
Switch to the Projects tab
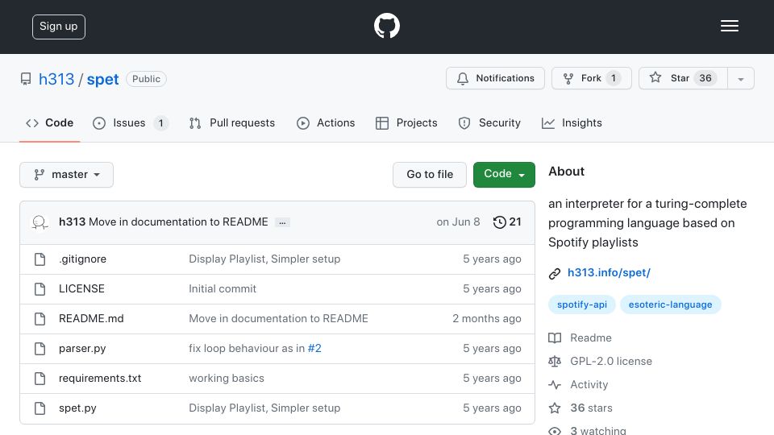point(406,122)
